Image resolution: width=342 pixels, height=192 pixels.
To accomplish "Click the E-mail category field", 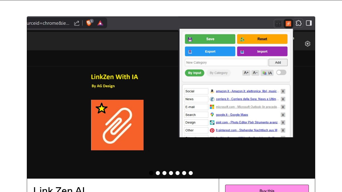I will [196, 107].
